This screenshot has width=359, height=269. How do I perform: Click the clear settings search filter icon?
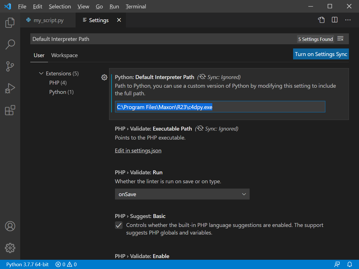(340, 39)
